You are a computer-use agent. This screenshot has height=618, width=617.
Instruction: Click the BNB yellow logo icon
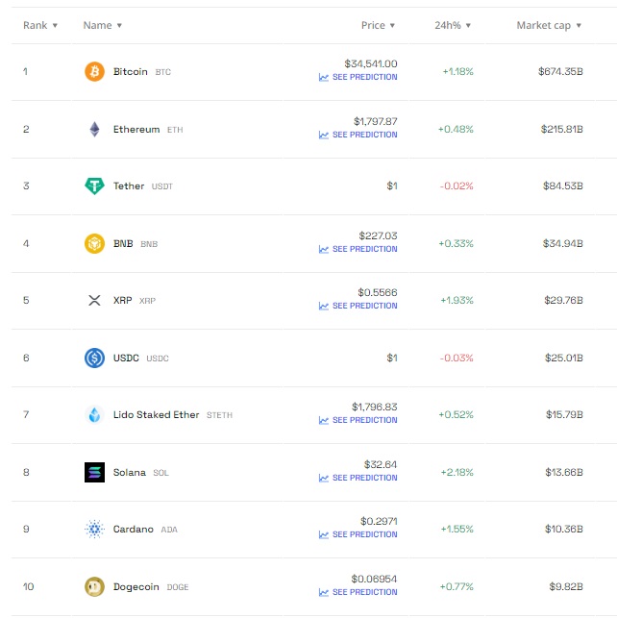pos(94,243)
